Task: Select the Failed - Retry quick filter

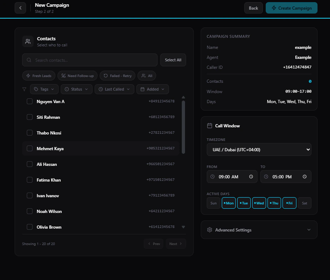Action: [117, 76]
